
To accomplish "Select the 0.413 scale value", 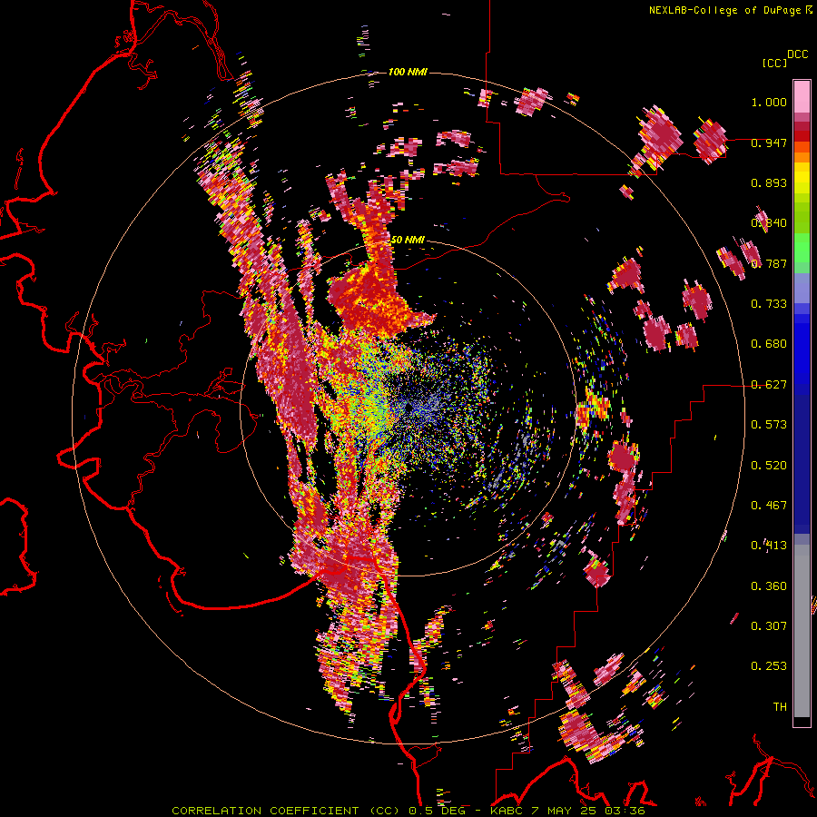I will tap(769, 546).
